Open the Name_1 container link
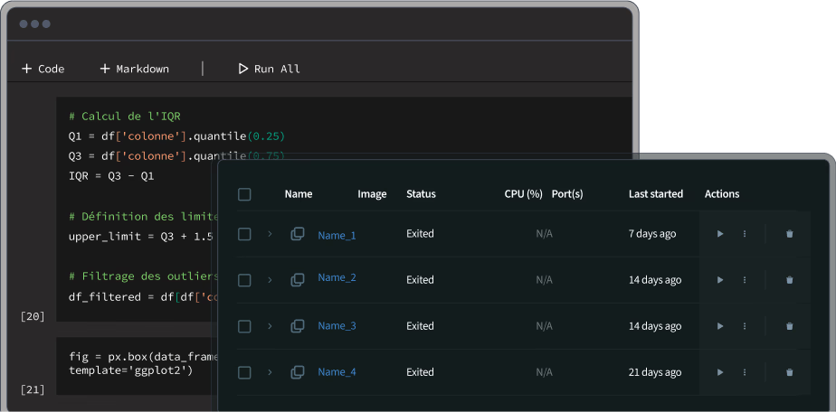The height and width of the screenshot is (412, 836). point(337,235)
